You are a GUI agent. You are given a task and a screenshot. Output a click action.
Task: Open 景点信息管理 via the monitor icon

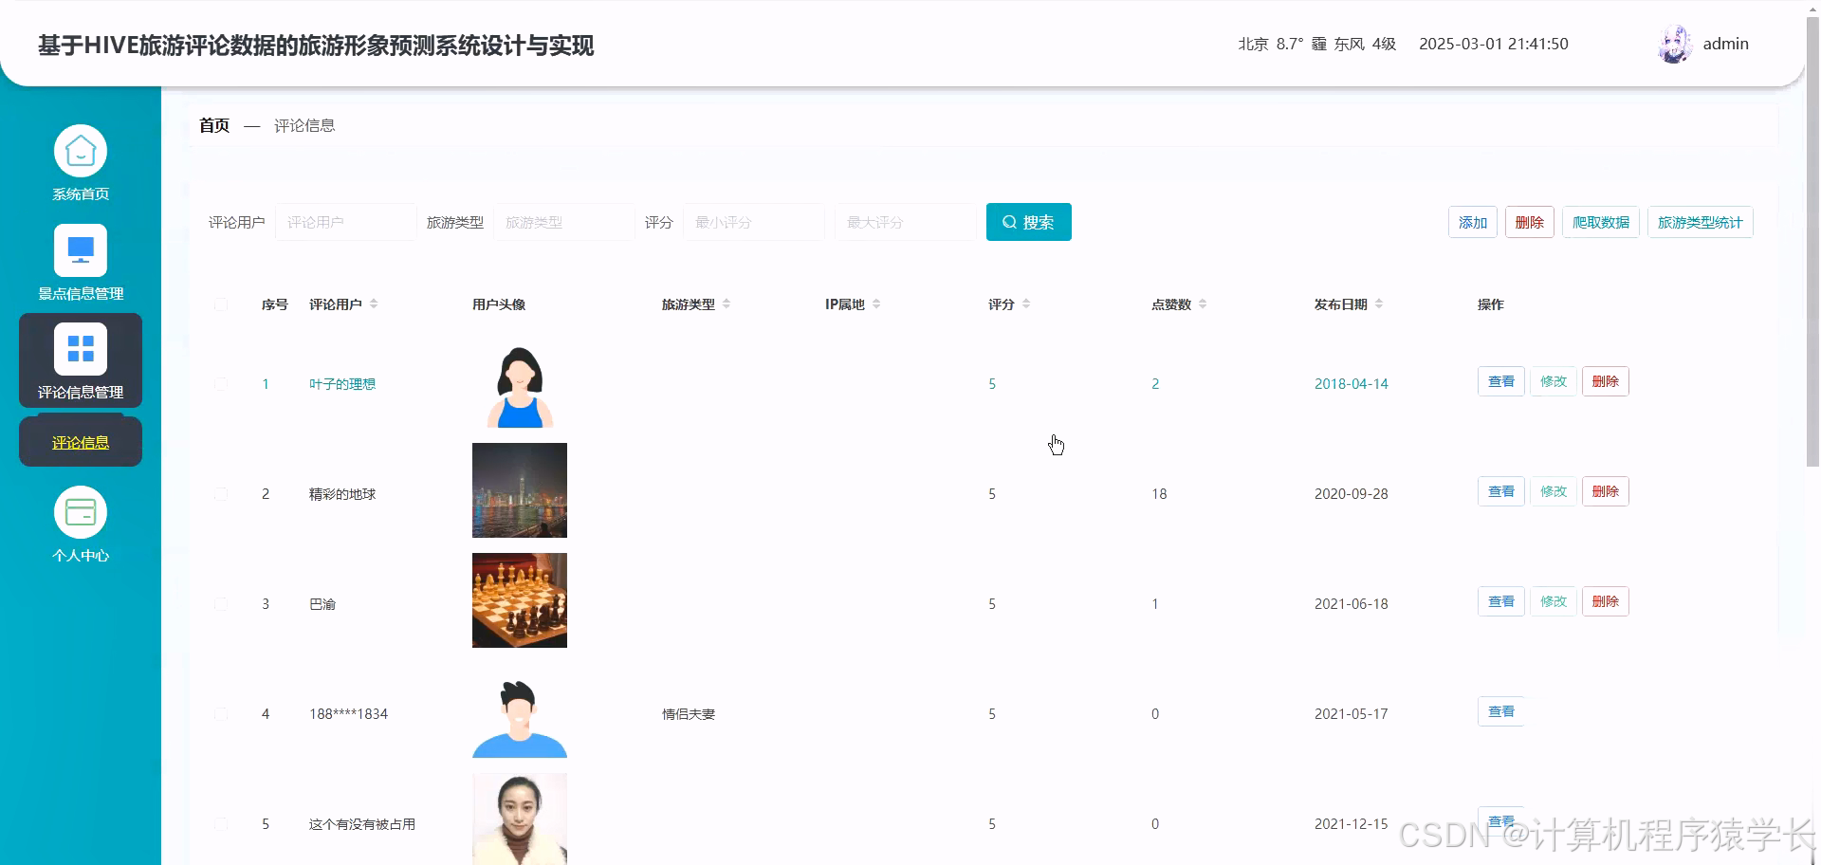click(80, 249)
